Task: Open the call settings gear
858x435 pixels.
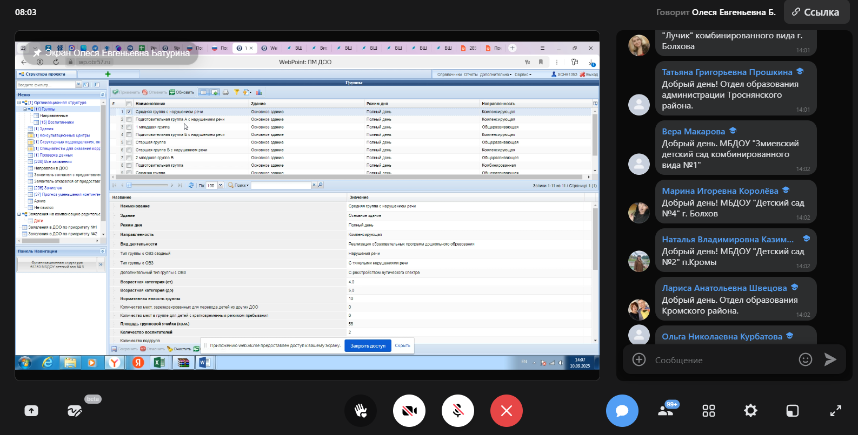Action: tap(750, 411)
